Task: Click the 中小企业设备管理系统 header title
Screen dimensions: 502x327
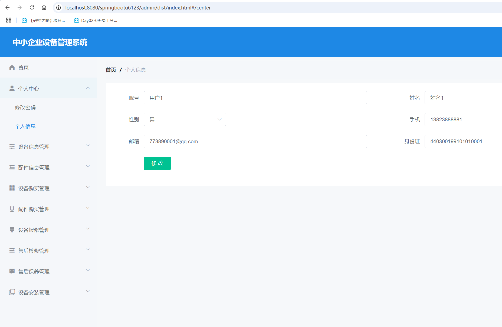Action: coord(50,42)
